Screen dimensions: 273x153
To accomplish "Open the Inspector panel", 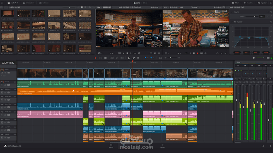I will point(262,3).
